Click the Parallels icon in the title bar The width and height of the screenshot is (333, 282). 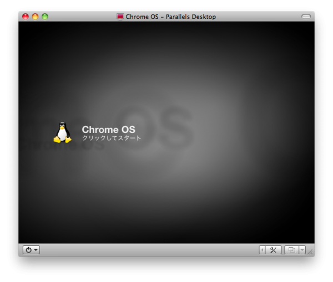coord(120,17)
